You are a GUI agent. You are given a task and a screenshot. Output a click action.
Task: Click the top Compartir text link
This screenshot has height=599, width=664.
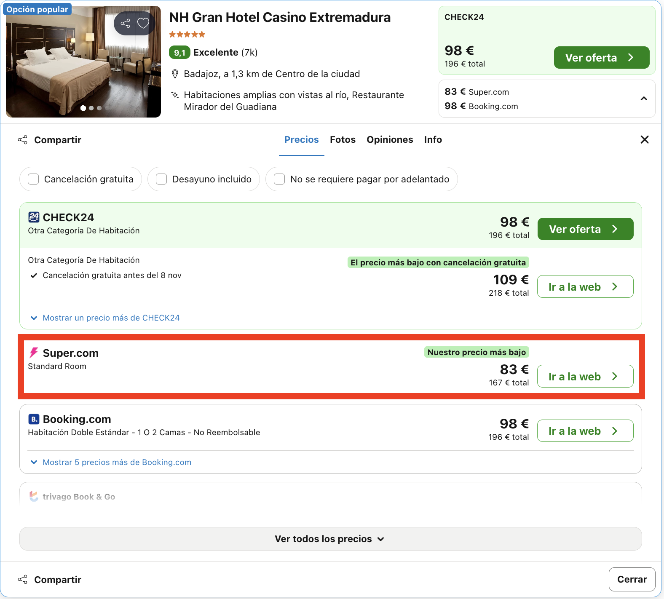click(58, 140)
